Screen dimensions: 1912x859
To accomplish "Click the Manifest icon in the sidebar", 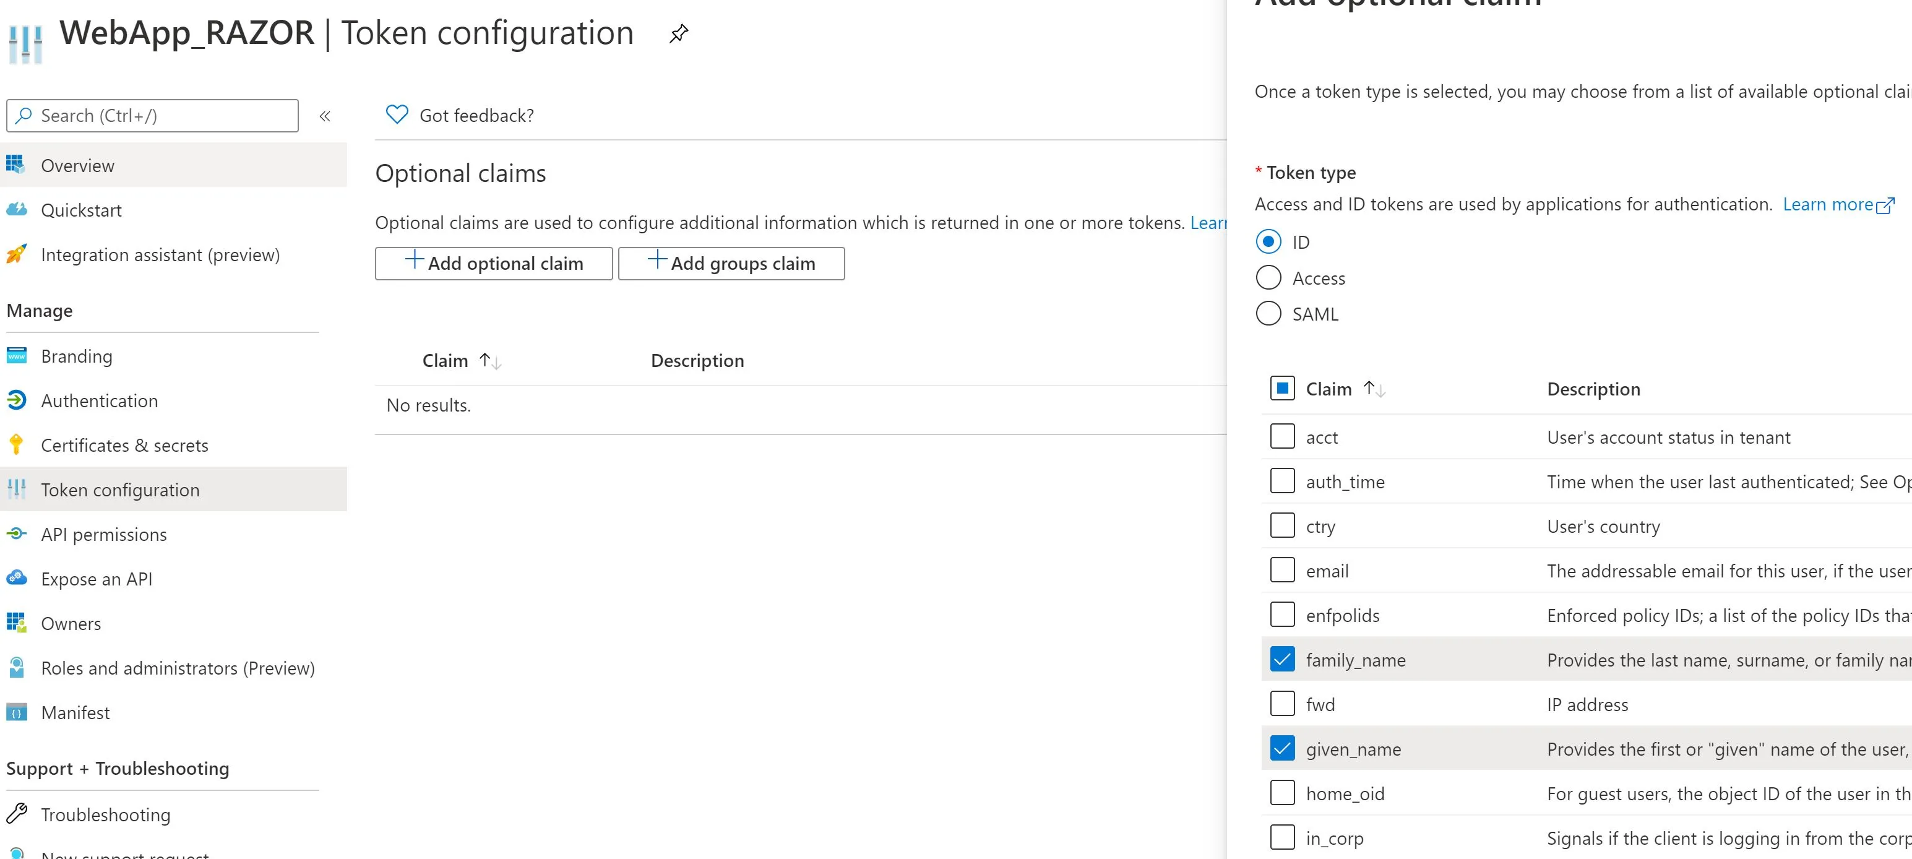I will 16,712.
